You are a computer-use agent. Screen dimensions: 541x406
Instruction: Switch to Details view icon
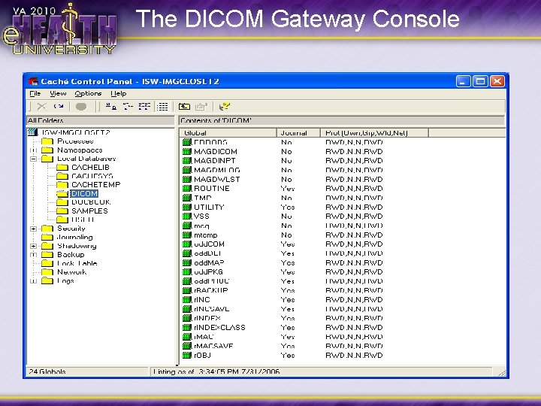[x=162, y=107]
